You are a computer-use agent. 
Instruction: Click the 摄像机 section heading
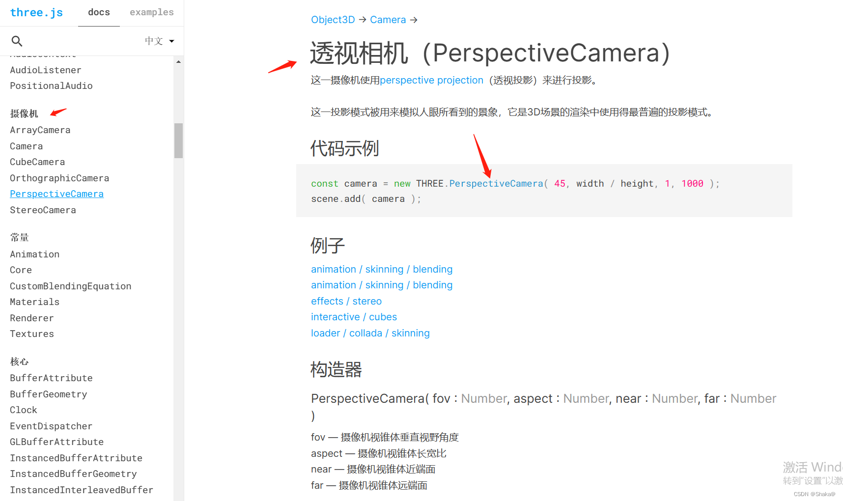point(24,113)
